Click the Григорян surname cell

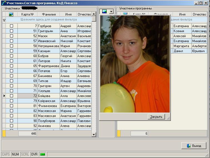coord(49,86)
